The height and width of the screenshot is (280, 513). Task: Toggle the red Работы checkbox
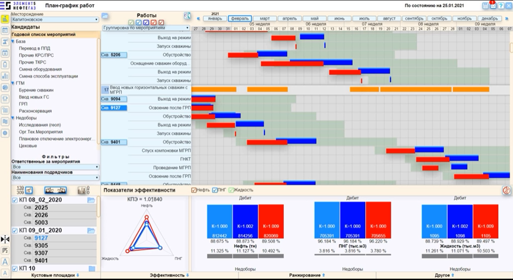[154, 23]
